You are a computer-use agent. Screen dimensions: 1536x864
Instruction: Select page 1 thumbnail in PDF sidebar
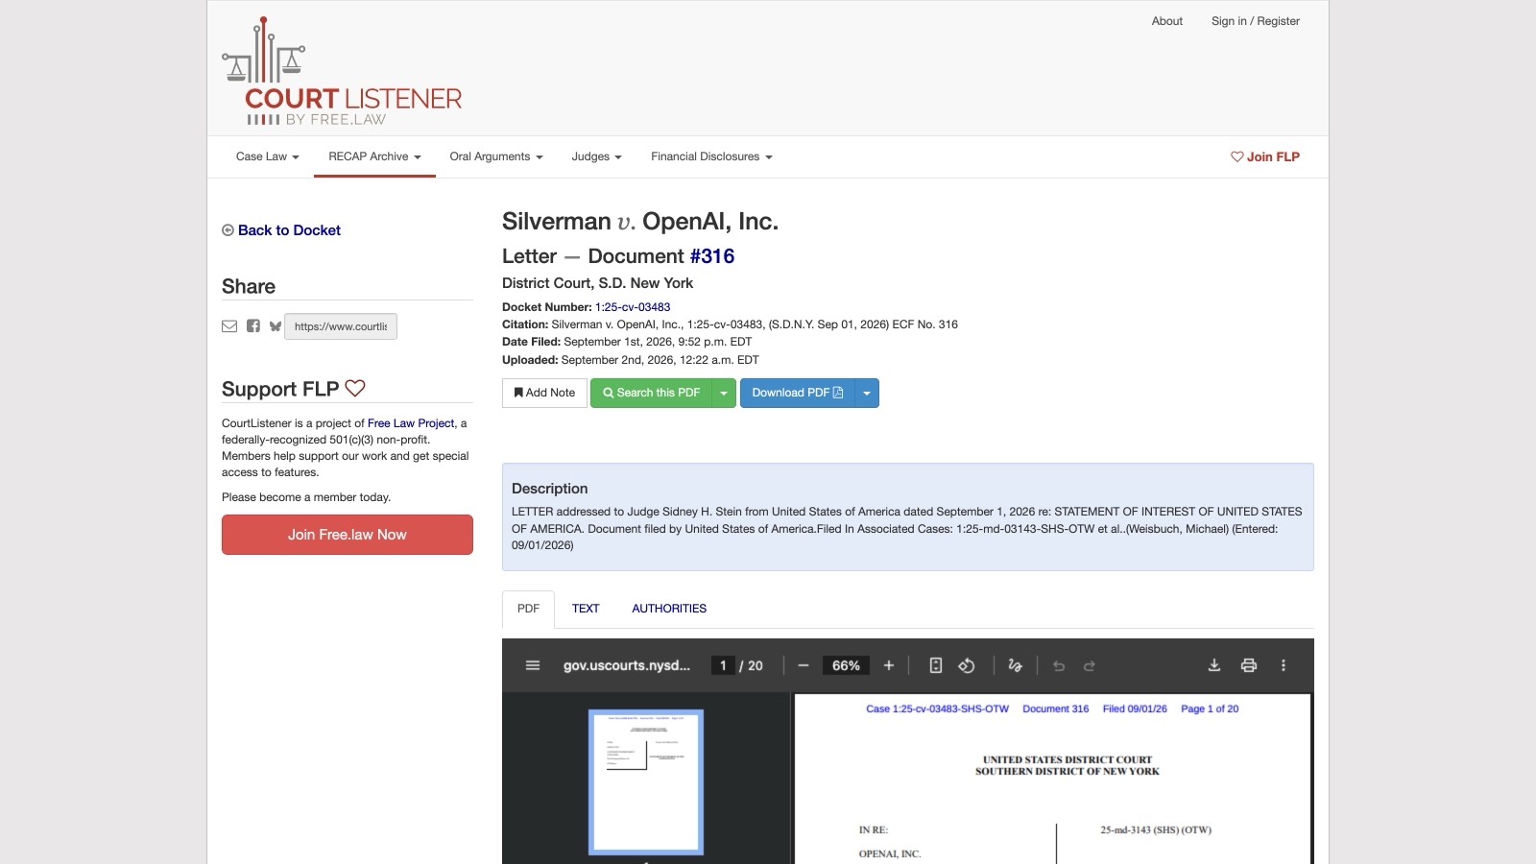[646, 782]
